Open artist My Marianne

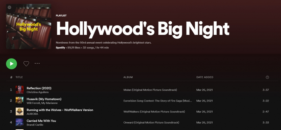coord(49,103)
